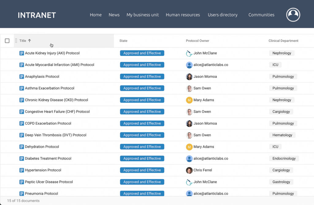Click document icon beside Pneumonia Protocol
The width and height of the screenshot is (314, 205).
(22, 194)
